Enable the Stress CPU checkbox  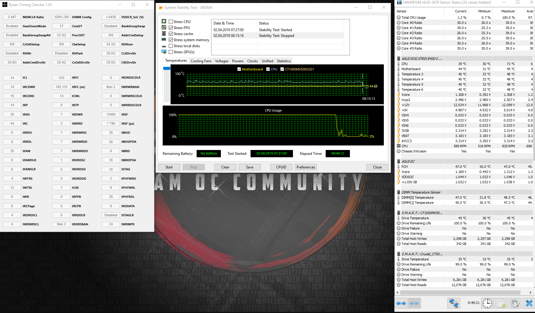[x=171, y=21]
